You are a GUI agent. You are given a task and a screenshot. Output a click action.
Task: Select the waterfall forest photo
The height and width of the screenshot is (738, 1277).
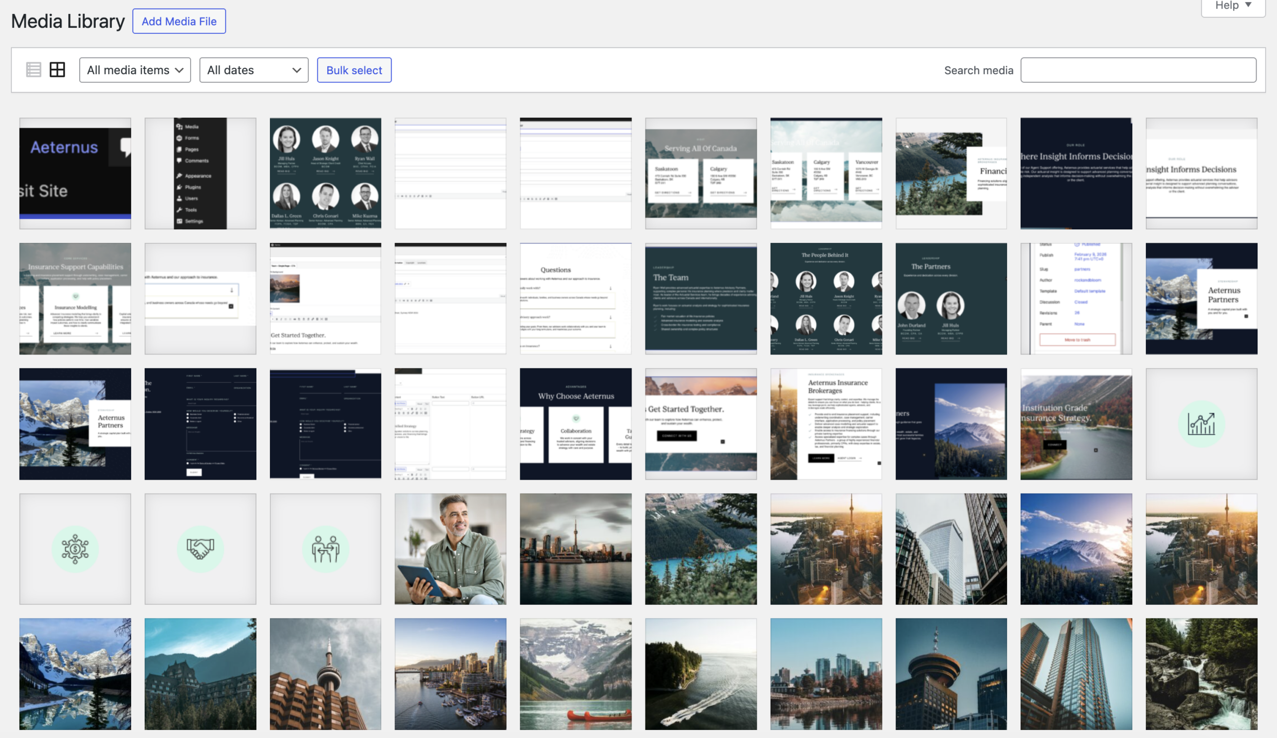[1201, 674]
